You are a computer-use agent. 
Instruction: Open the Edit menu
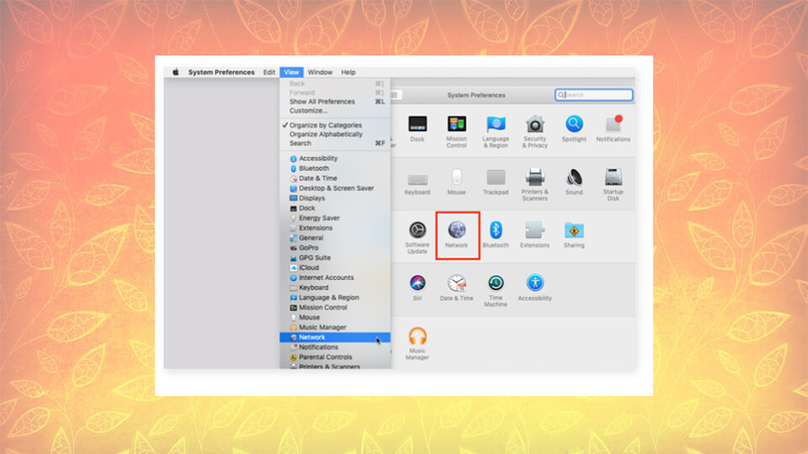269,72
